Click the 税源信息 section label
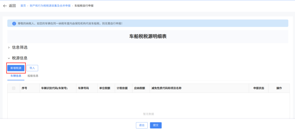This screenshot has height=130, width=295. [x=20, y=58]
